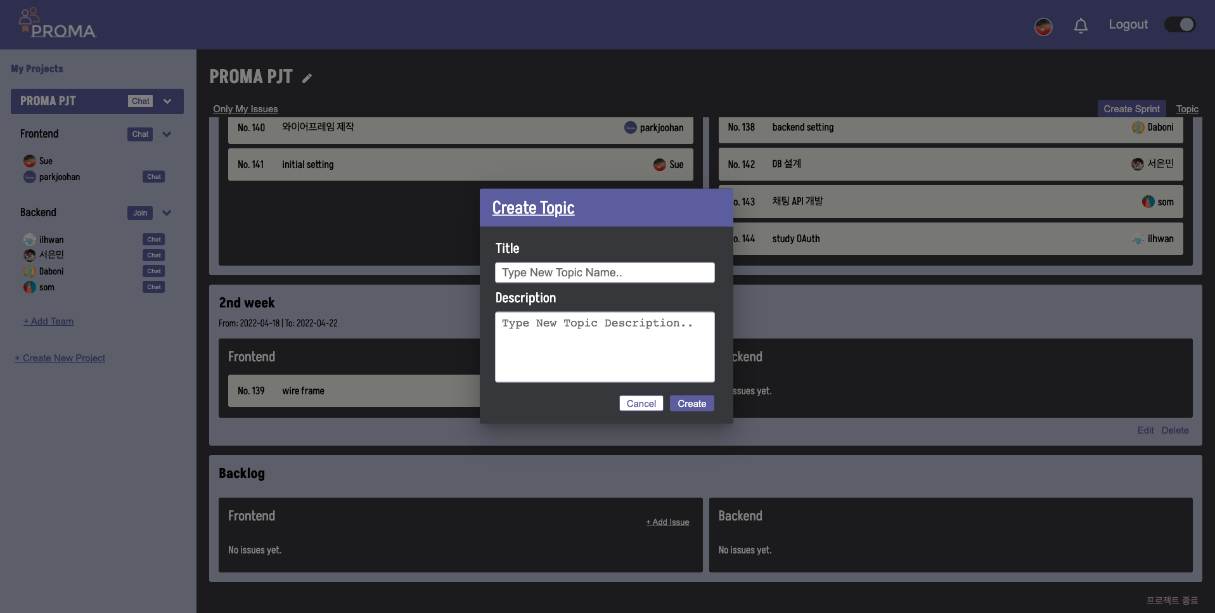Enable the Only My Issues filter

click(245, 109)
